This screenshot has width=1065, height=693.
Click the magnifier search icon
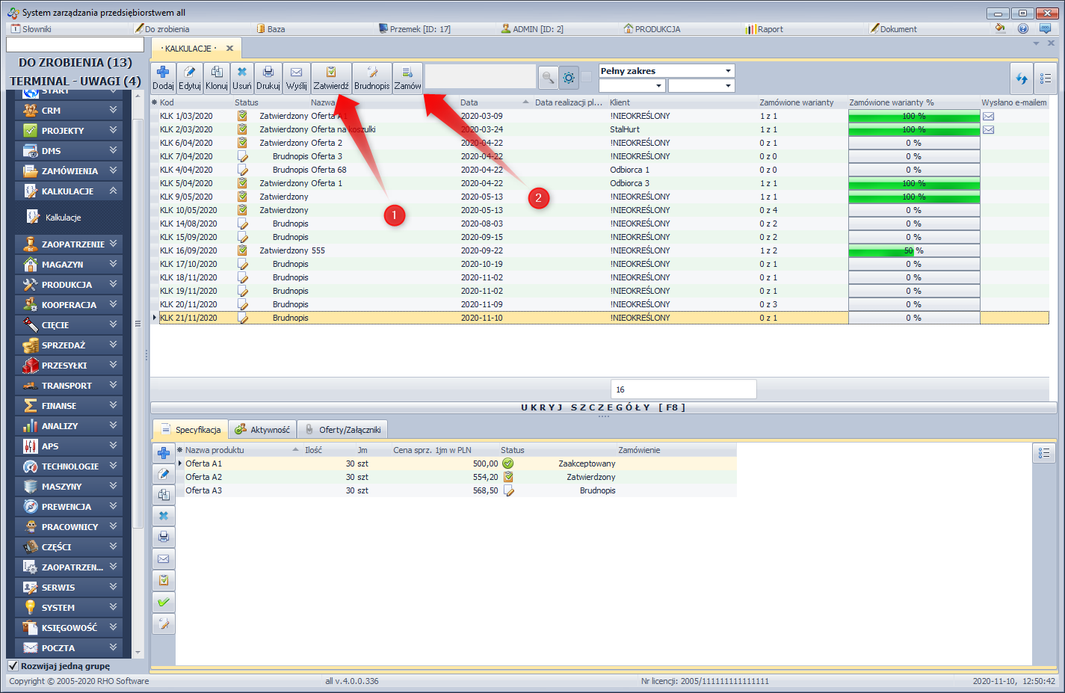point(548,78)
